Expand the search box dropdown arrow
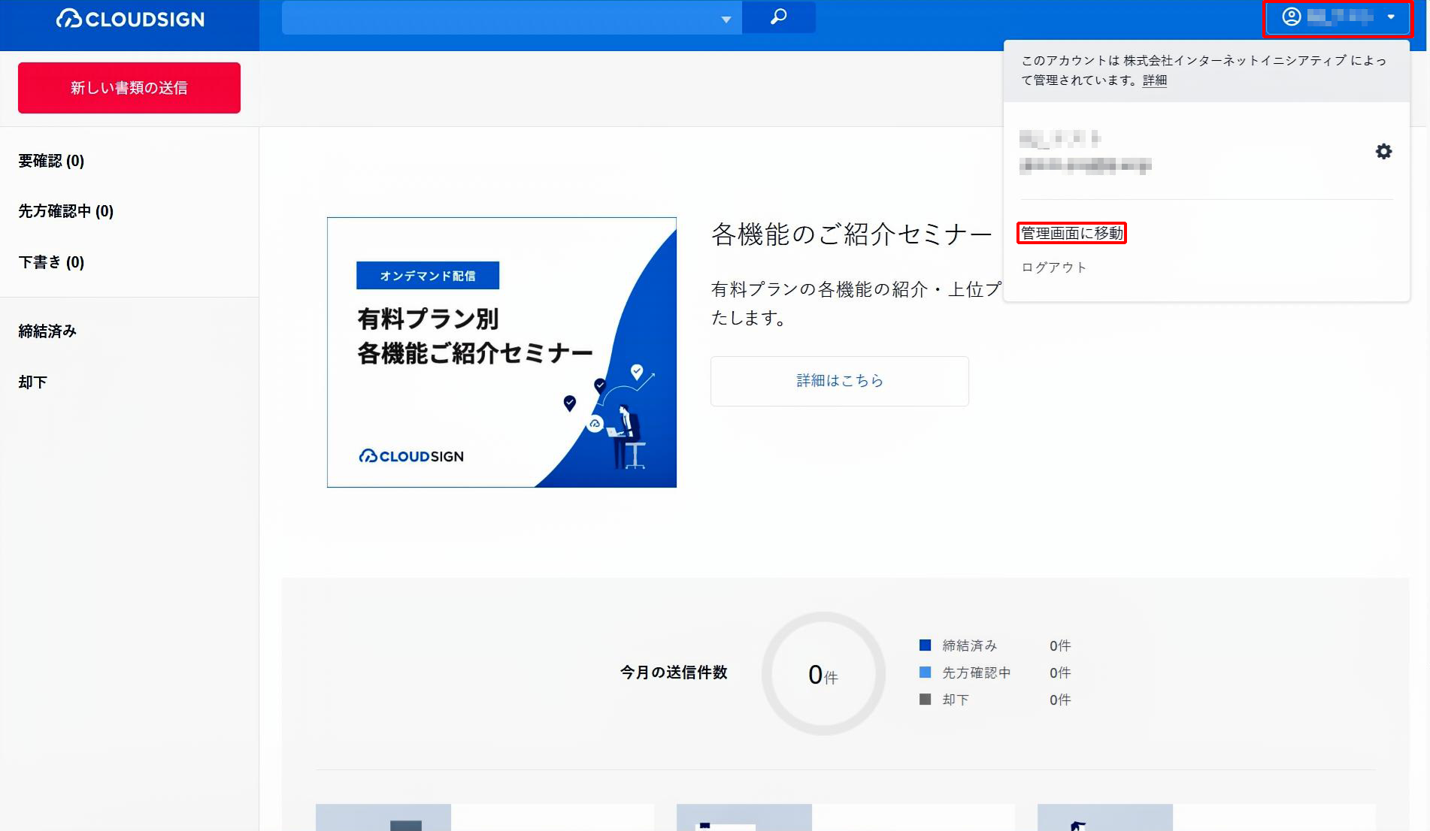This screenshot has height=831, width=1430. point(726,19)
